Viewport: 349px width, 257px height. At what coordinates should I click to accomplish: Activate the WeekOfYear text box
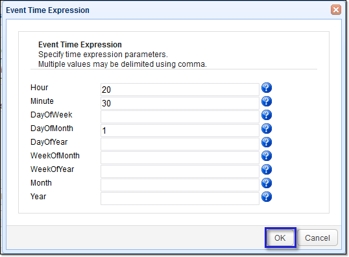[180, 171]
